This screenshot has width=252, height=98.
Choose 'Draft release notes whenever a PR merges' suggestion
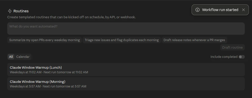click(x=194, y=40)
